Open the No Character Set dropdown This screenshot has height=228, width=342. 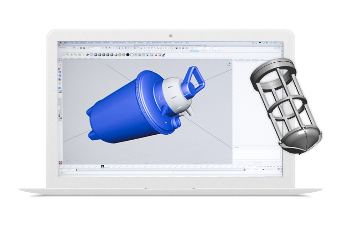(270, 169)
